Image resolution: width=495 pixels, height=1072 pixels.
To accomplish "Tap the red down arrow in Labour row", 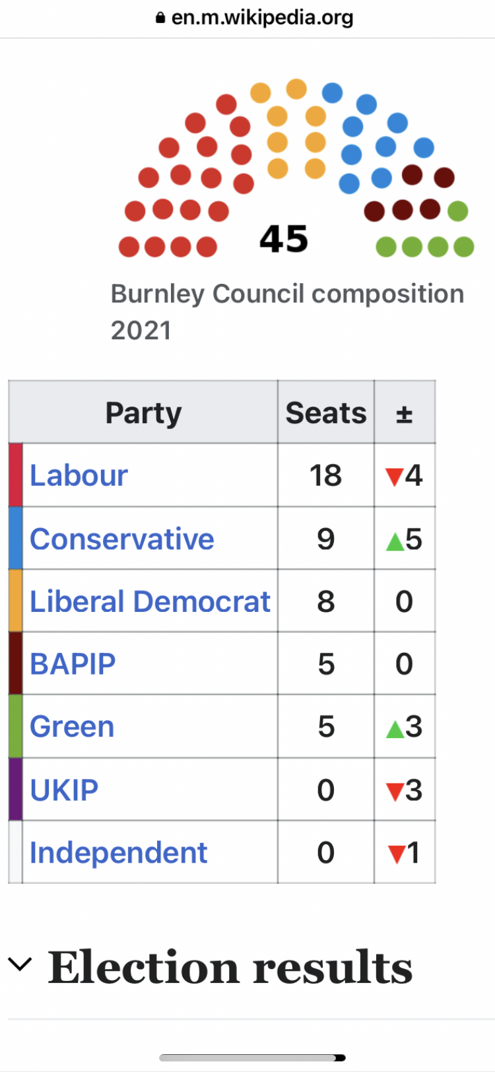I will [394, 477].
